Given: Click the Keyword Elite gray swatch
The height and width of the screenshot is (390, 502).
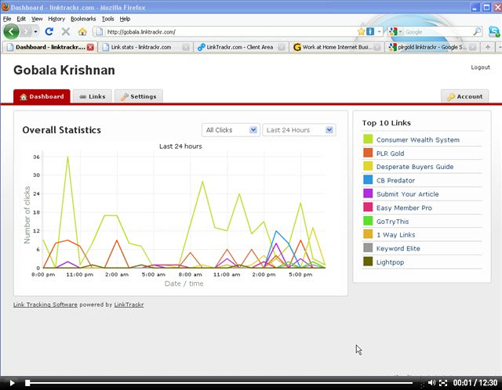Looking at the screenshot, I should pos(368,247).
